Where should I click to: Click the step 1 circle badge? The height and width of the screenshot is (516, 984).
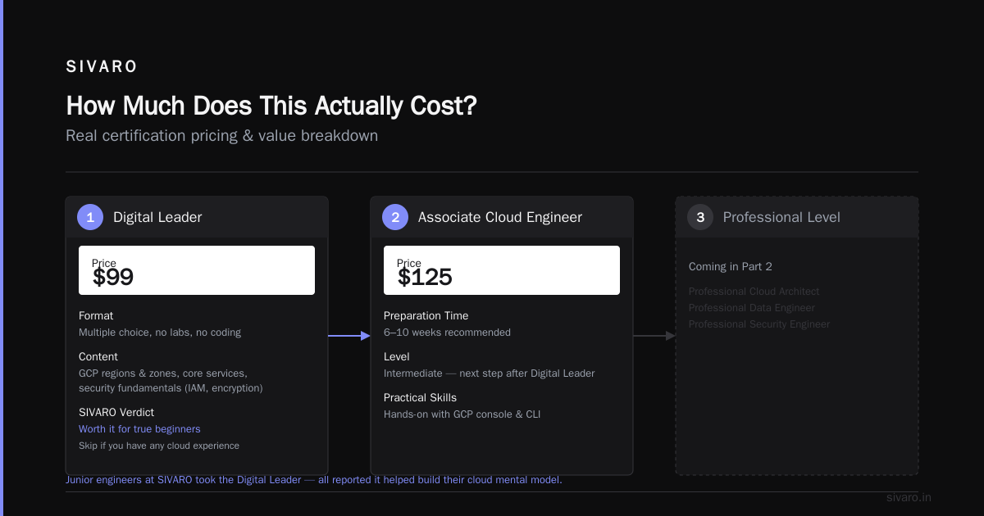tap(90, 217)
